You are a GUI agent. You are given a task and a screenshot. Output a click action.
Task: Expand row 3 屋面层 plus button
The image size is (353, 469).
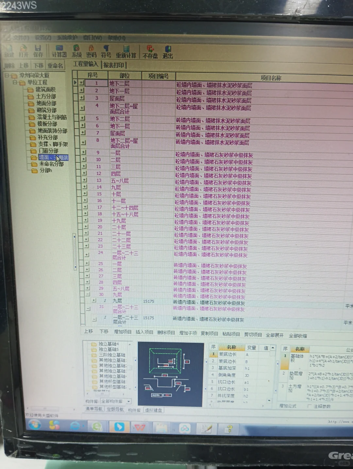coord(82,97)
